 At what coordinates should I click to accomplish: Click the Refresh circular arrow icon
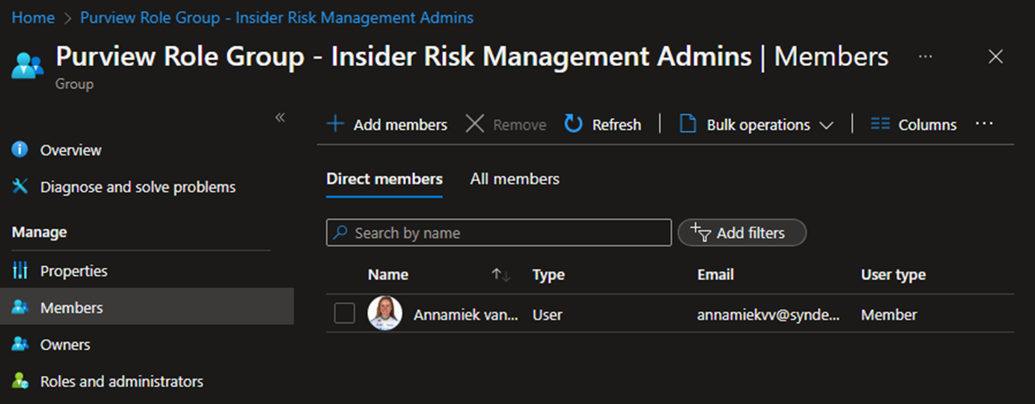(x=573, y=124)
